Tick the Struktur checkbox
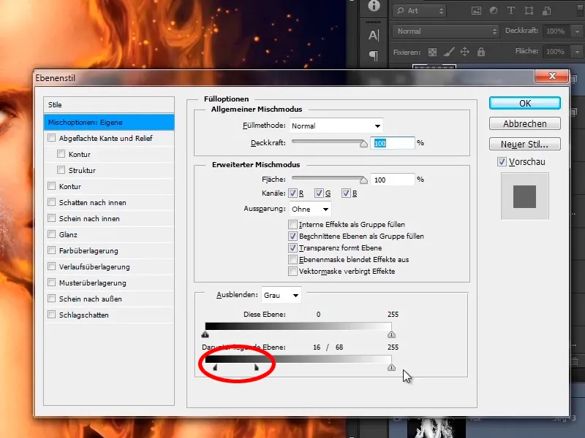Viewport: 585px width, 438px height. pos(61,170)
